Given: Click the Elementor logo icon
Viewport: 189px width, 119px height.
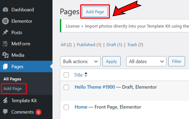Looking at the screenshot, I should [x=5, y=21].
